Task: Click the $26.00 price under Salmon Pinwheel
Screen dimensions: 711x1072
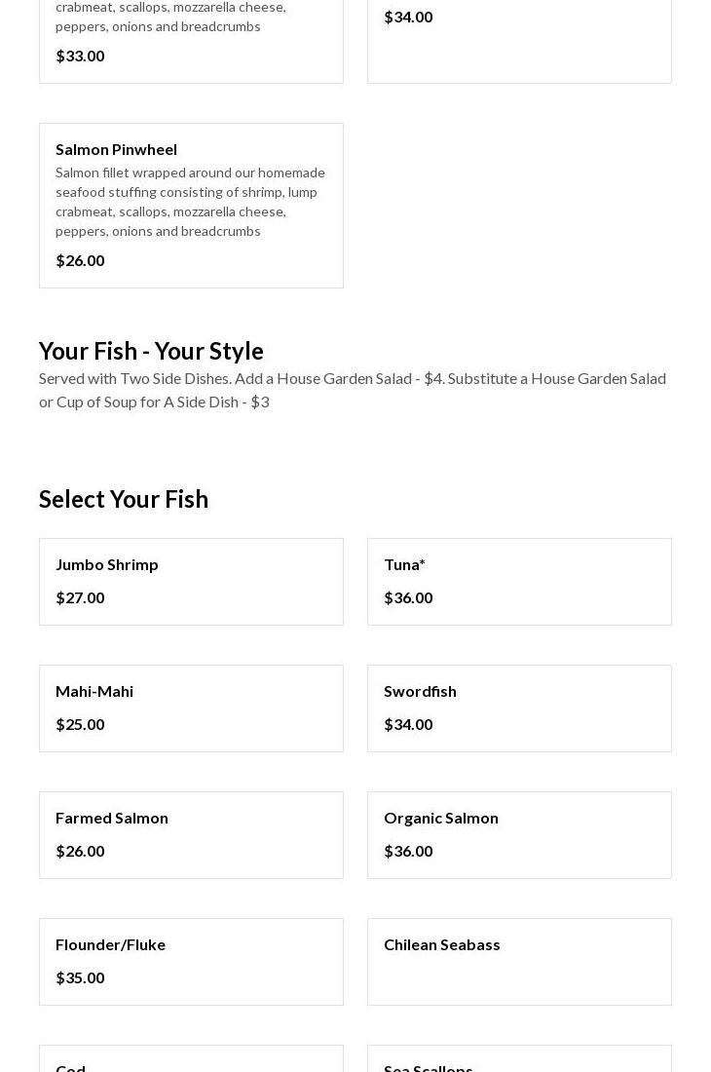Action: [x=80, y=260]
